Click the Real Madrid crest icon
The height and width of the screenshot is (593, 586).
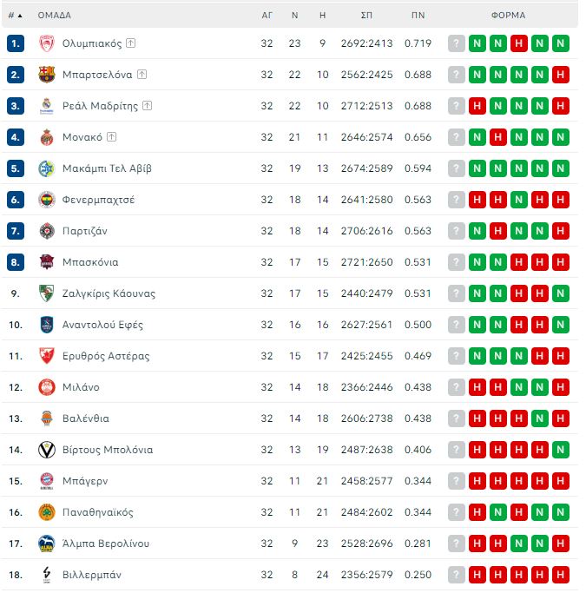coord(47,106)
